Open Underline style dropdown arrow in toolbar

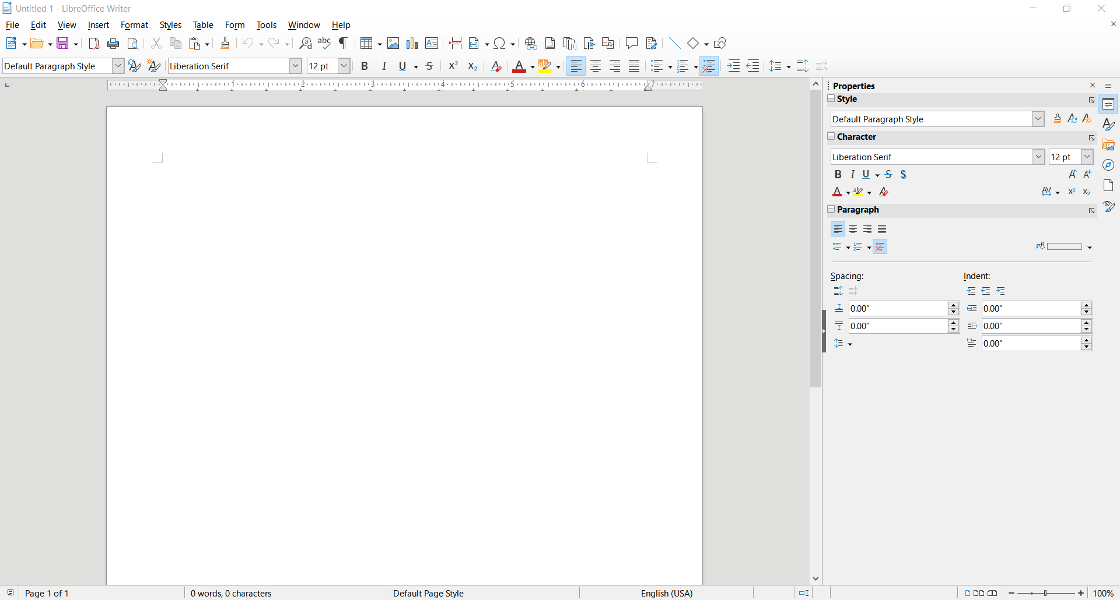[416, 67]
